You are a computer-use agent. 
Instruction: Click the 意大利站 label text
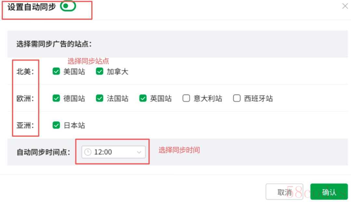tap(208, 98)
